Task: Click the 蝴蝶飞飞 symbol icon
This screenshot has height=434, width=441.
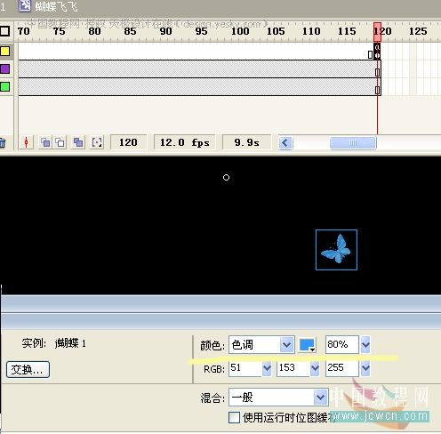Action: [x=25, y=5]
